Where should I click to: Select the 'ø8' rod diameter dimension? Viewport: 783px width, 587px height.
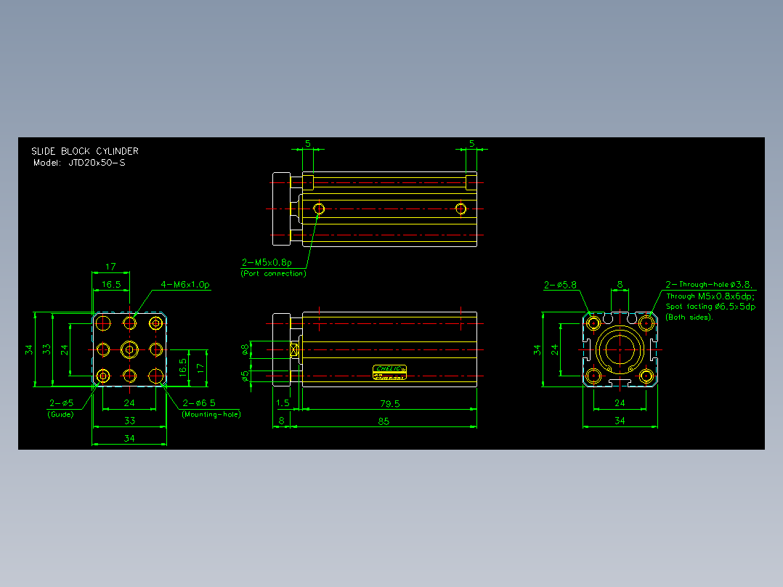tap(246, 349)
